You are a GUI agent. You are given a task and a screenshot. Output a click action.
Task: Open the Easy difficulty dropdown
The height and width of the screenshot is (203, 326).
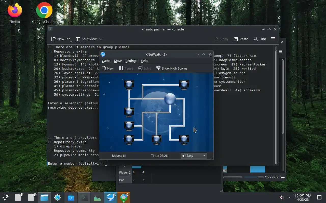pos(194,156)
